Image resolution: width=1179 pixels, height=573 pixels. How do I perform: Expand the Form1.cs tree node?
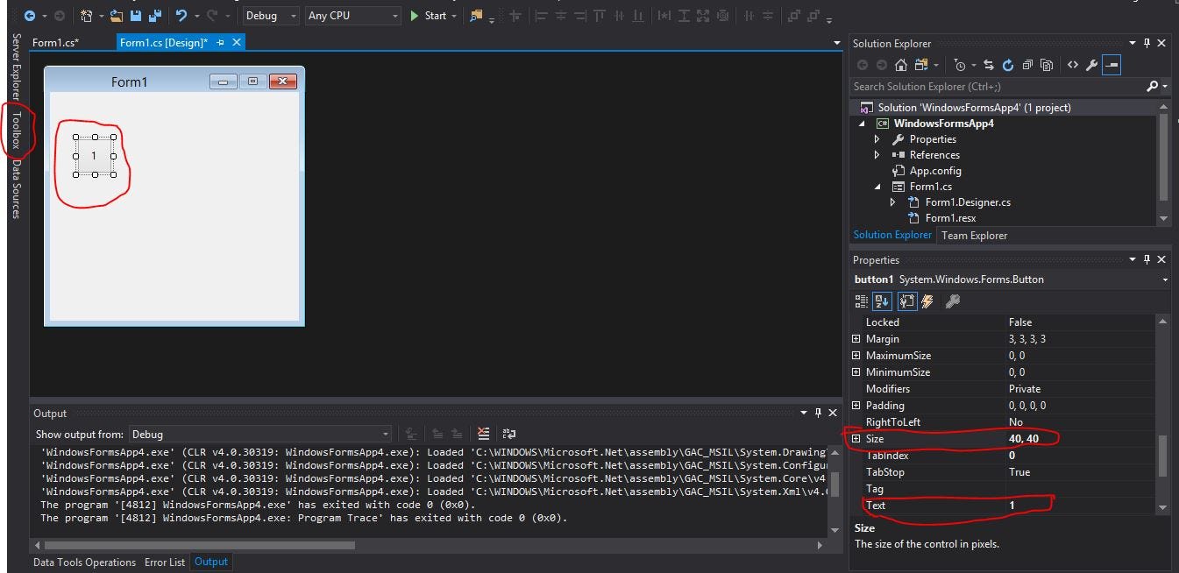(877, 187)
